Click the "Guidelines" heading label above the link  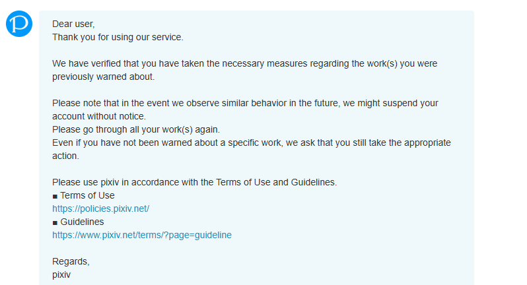pyautogui.click(x=82, y=222)
